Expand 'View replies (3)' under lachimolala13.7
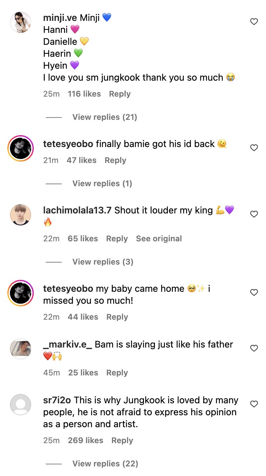This screenshot has height=476, width=266. click(x=103, y=262)
